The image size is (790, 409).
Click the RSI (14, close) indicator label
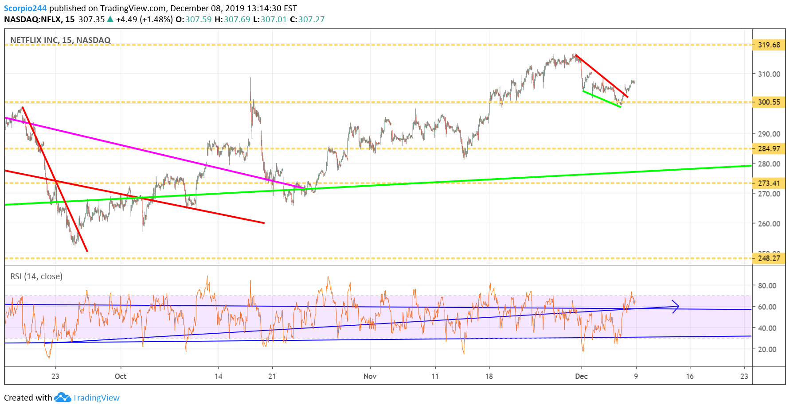36,276
